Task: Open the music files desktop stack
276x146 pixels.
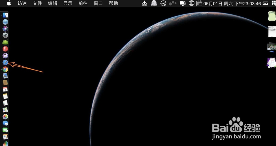Action: [x=271, y=62]
